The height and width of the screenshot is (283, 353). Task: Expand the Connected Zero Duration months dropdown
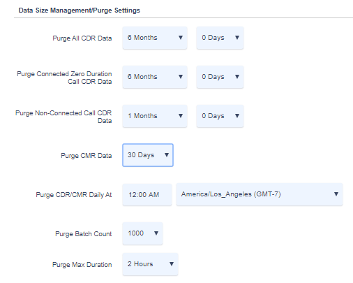[155, 77]
